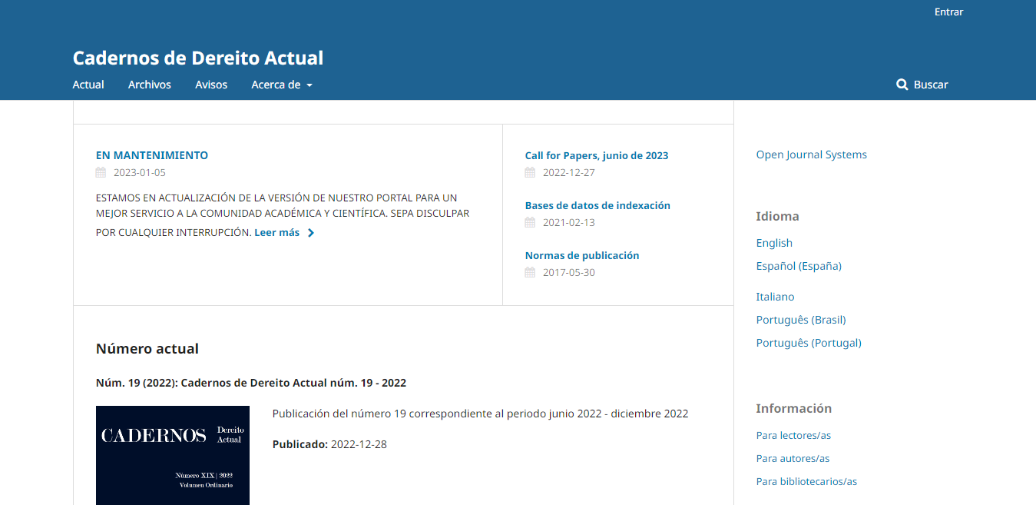Click the 2022-12-27 date text
The image size is (1036, 505).
click(569, 172)
